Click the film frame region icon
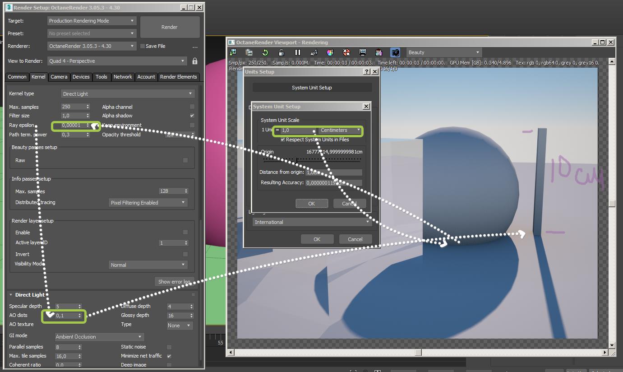The height and width of the screenshot is (372, 623). (379, 52)
